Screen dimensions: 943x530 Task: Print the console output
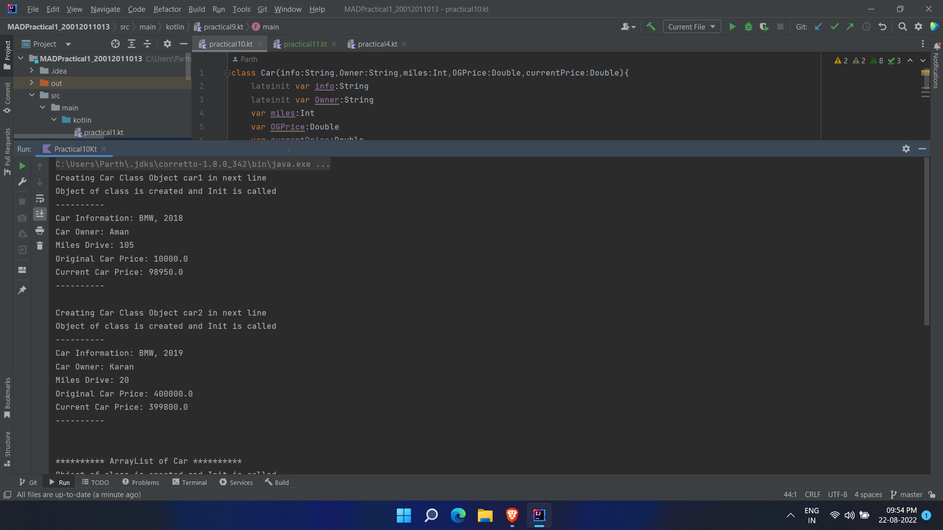(40, 231)
